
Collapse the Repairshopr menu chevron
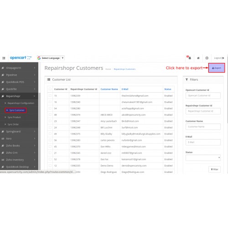click(x=34, y=96)
